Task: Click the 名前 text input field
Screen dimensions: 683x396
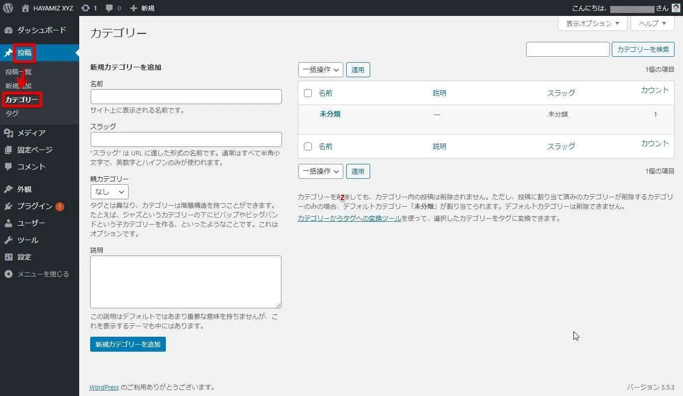Action: [x=186, y=97]
